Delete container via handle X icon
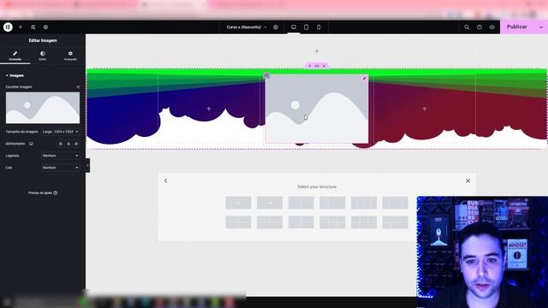The image size is (548, 308). [x=324, y=66]
